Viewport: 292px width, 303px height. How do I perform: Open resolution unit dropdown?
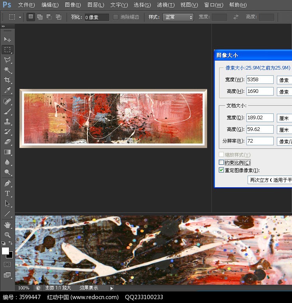point(284,141)
